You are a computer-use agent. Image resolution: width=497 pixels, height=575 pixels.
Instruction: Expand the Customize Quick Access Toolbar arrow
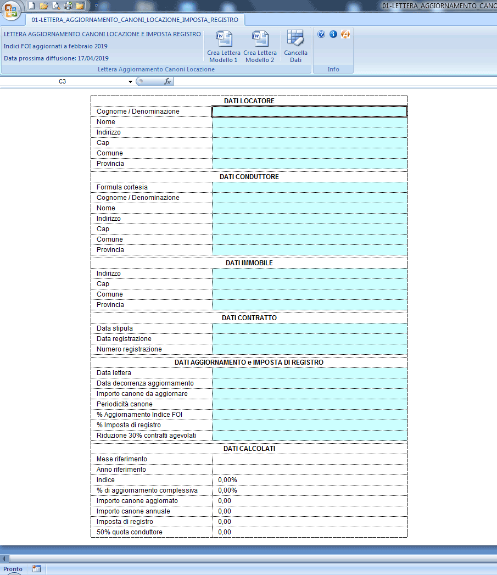pyautogui.click(x=96, y=5)
